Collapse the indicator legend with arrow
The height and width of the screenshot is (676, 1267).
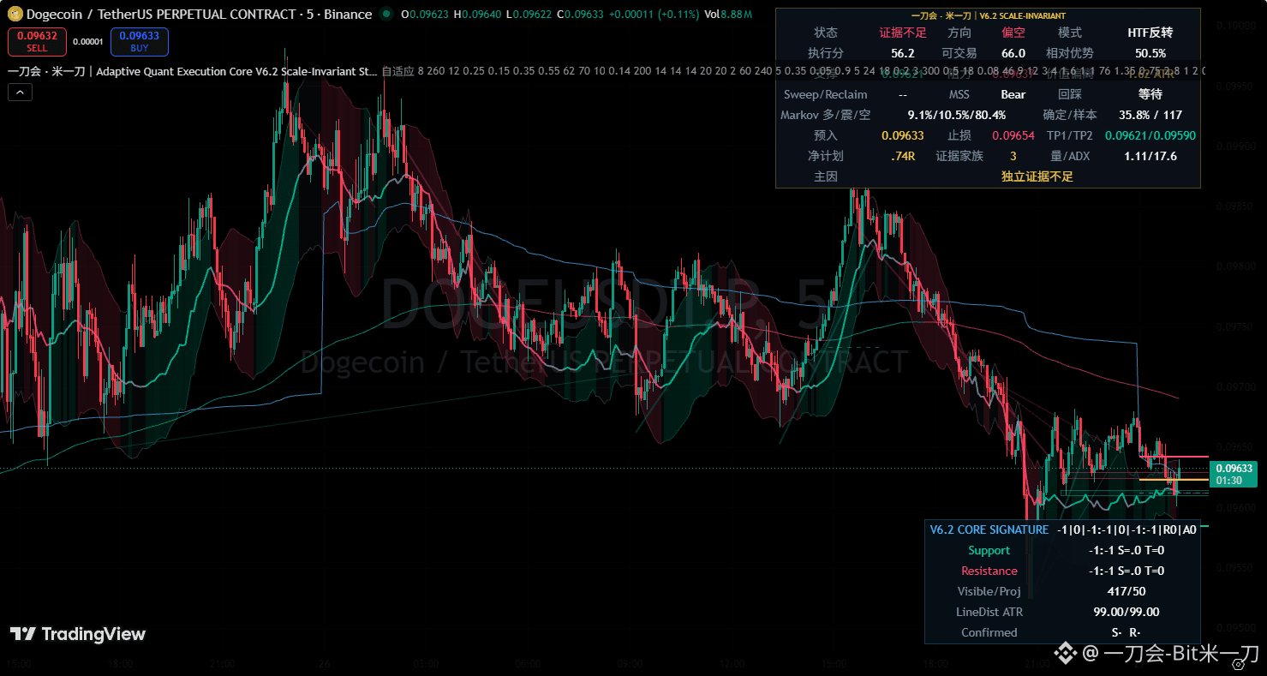[20, 93]
